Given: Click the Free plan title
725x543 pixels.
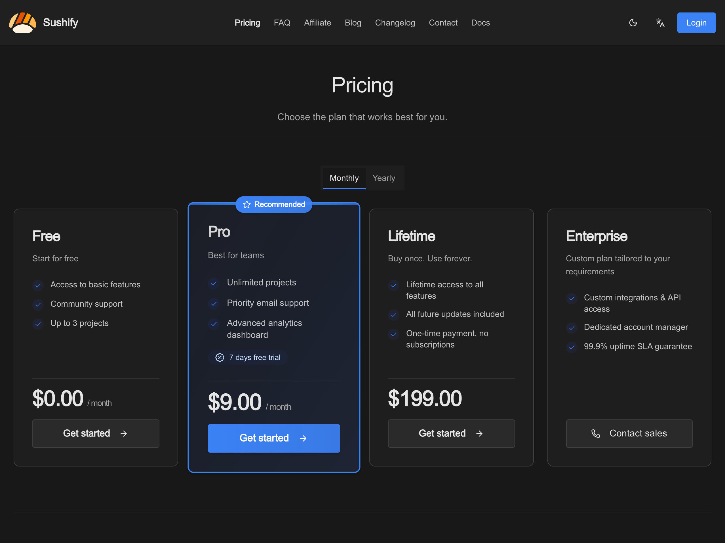Looking at the screenshot, I should (46, 236).
